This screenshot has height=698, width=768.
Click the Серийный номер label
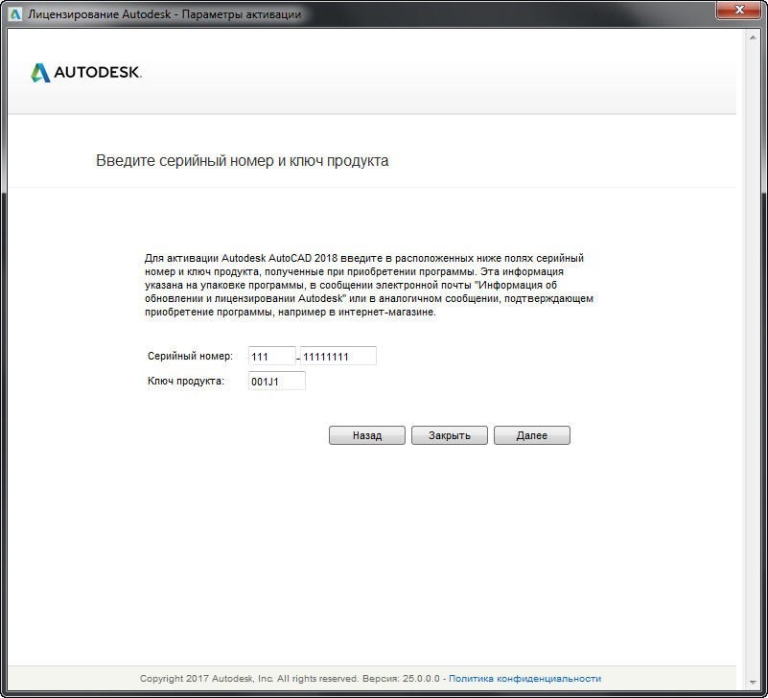click(190, 356)
